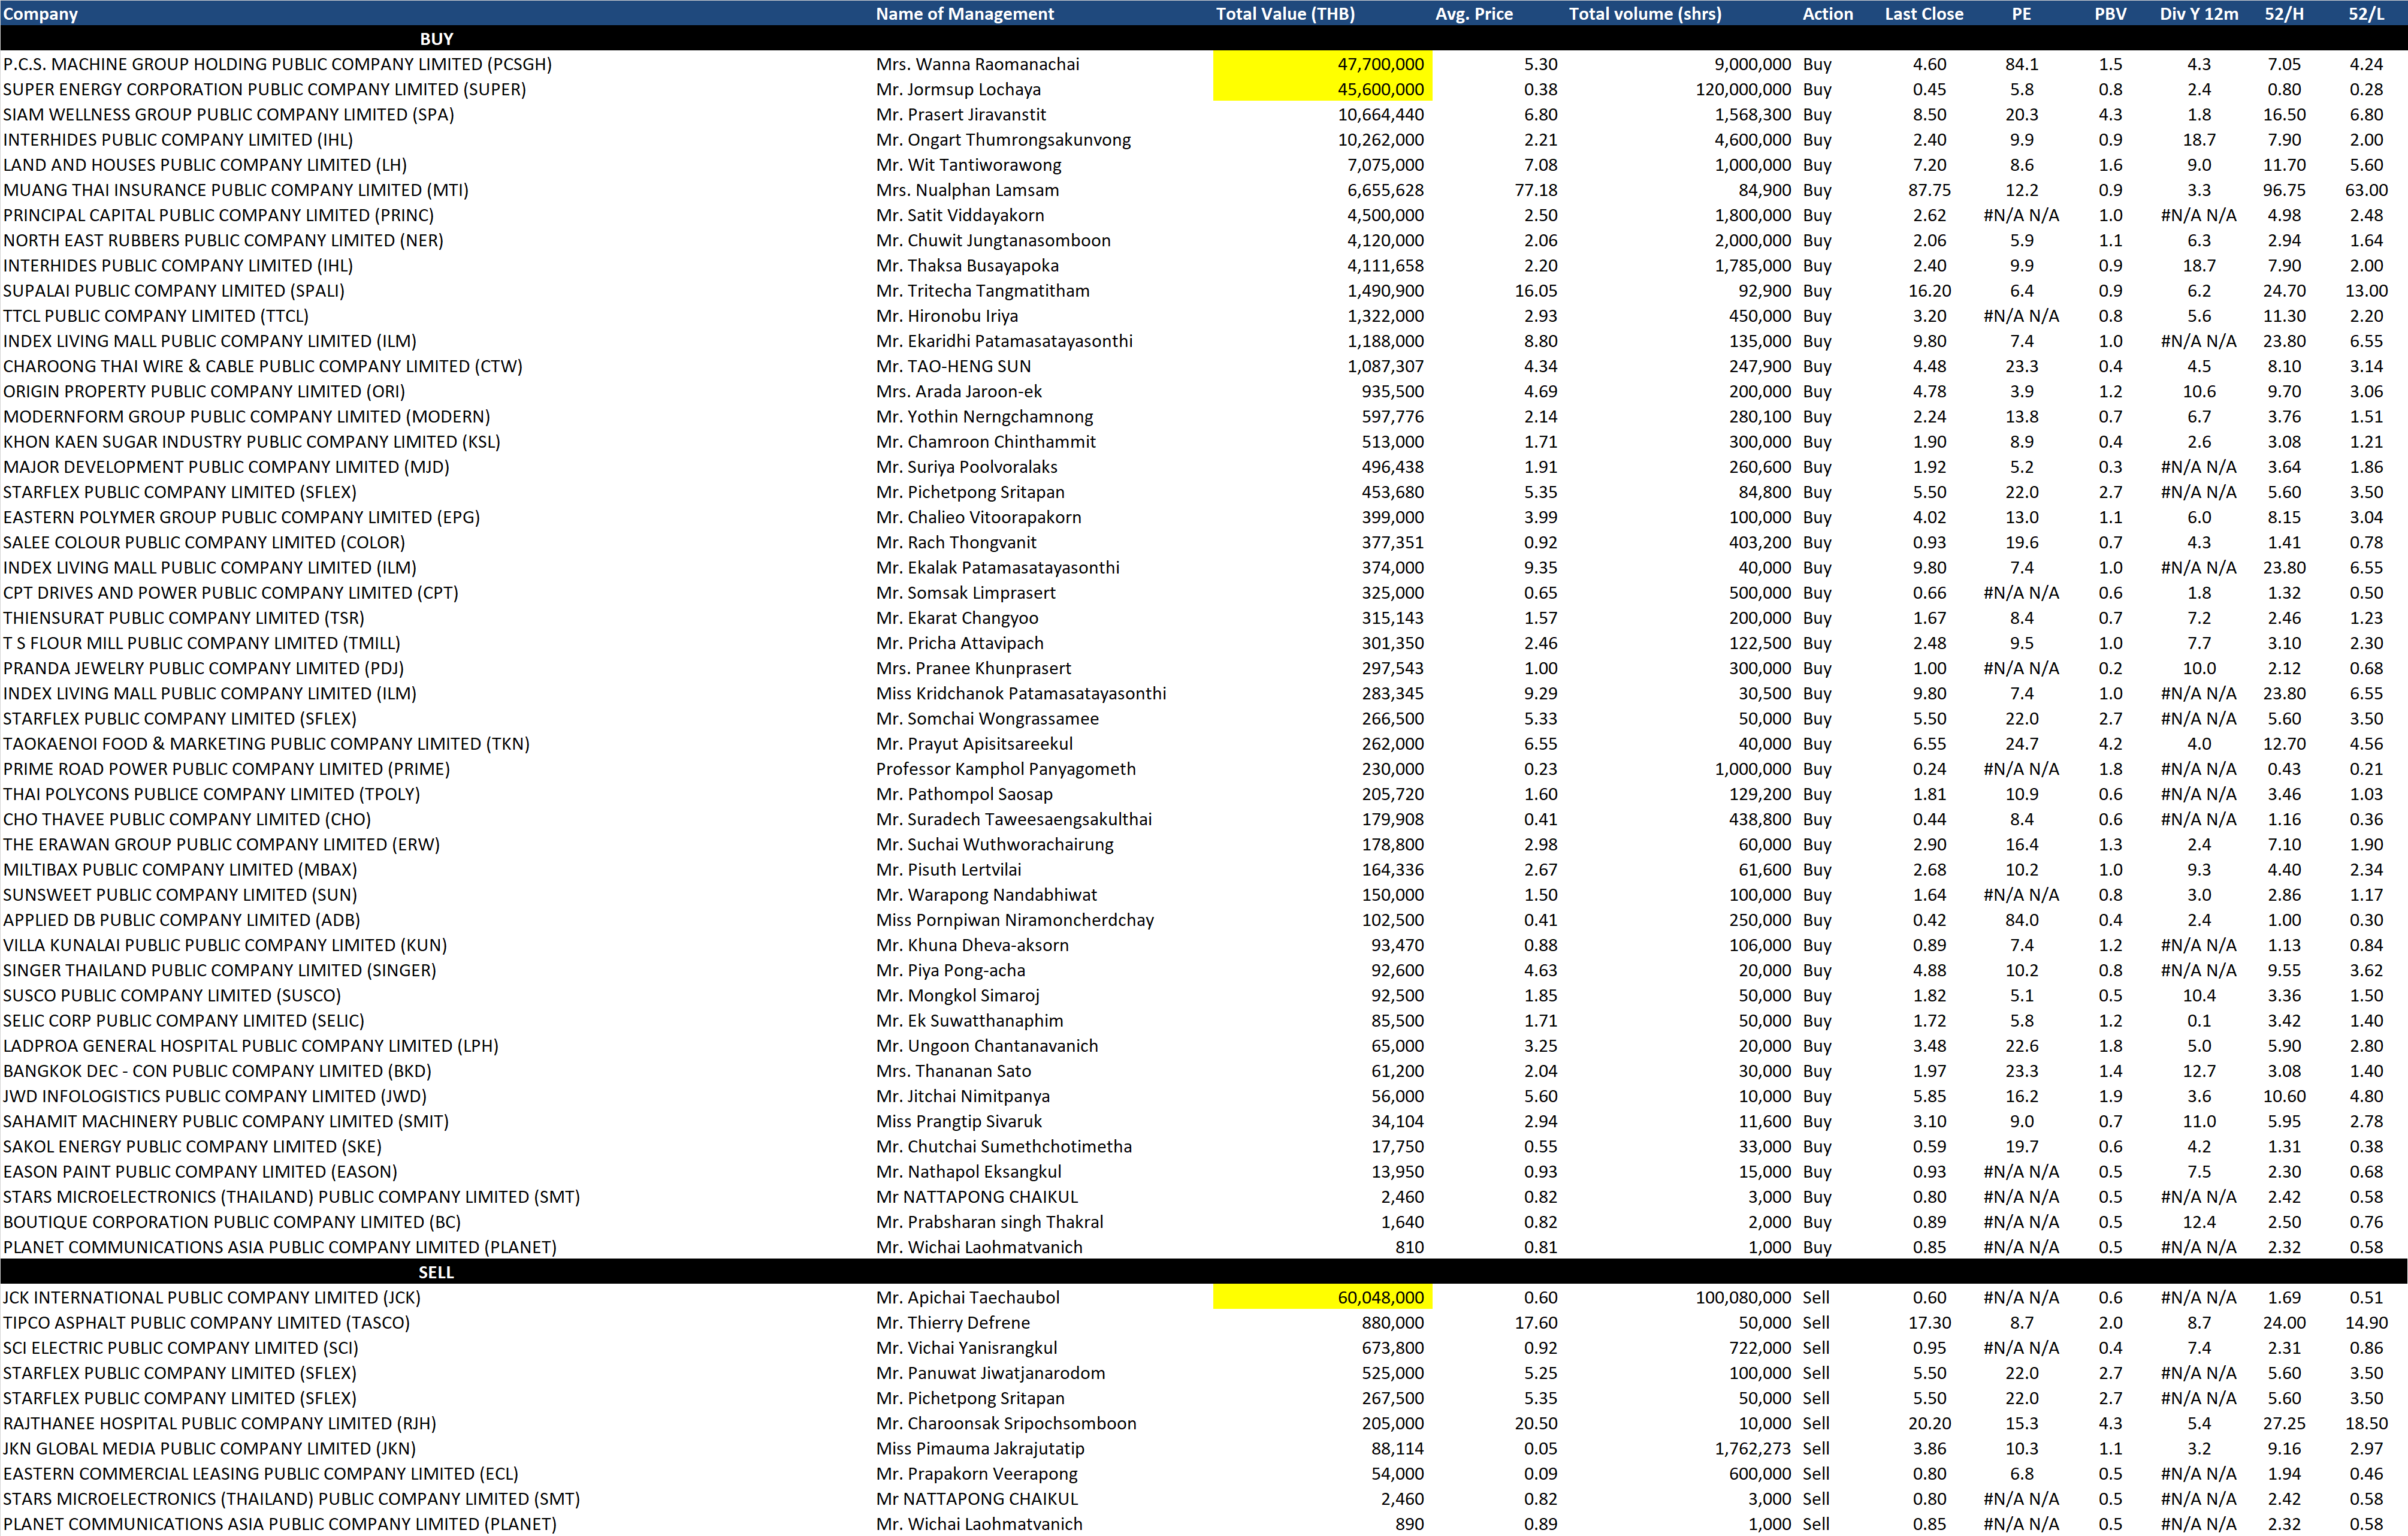
Task: Click THAI POLYCONS (TPOLY) company cell
Action: pyautogui.click(x=211, y=794)
